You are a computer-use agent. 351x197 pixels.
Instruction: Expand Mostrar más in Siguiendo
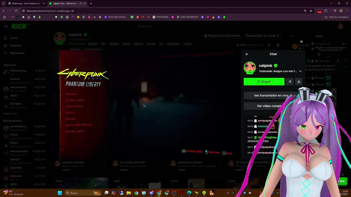(x=10, y=114)
